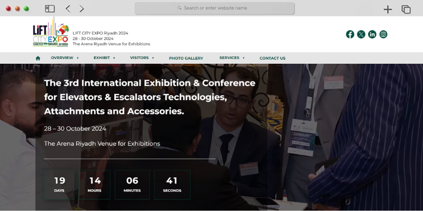Click the hero date 28 – 30 October 2024
Screen dimensions: 423x211
pos(75,129)
